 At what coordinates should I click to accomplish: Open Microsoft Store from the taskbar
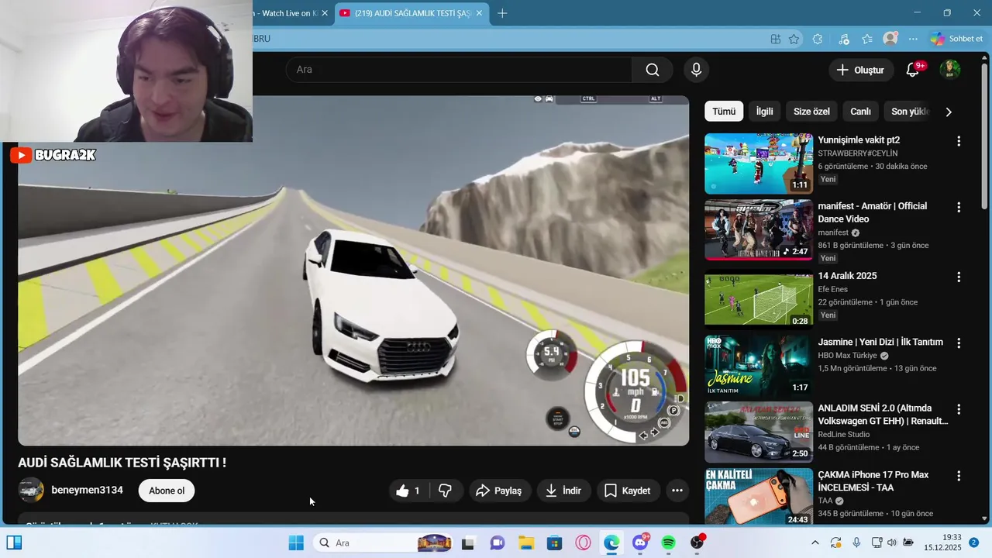point(554,542)
